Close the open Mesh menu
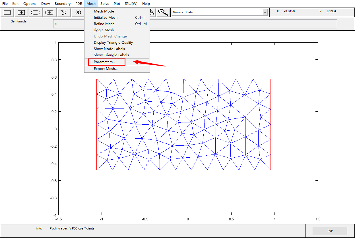Image resolution: width=355 pixels, height=238 pixels. 91,4
